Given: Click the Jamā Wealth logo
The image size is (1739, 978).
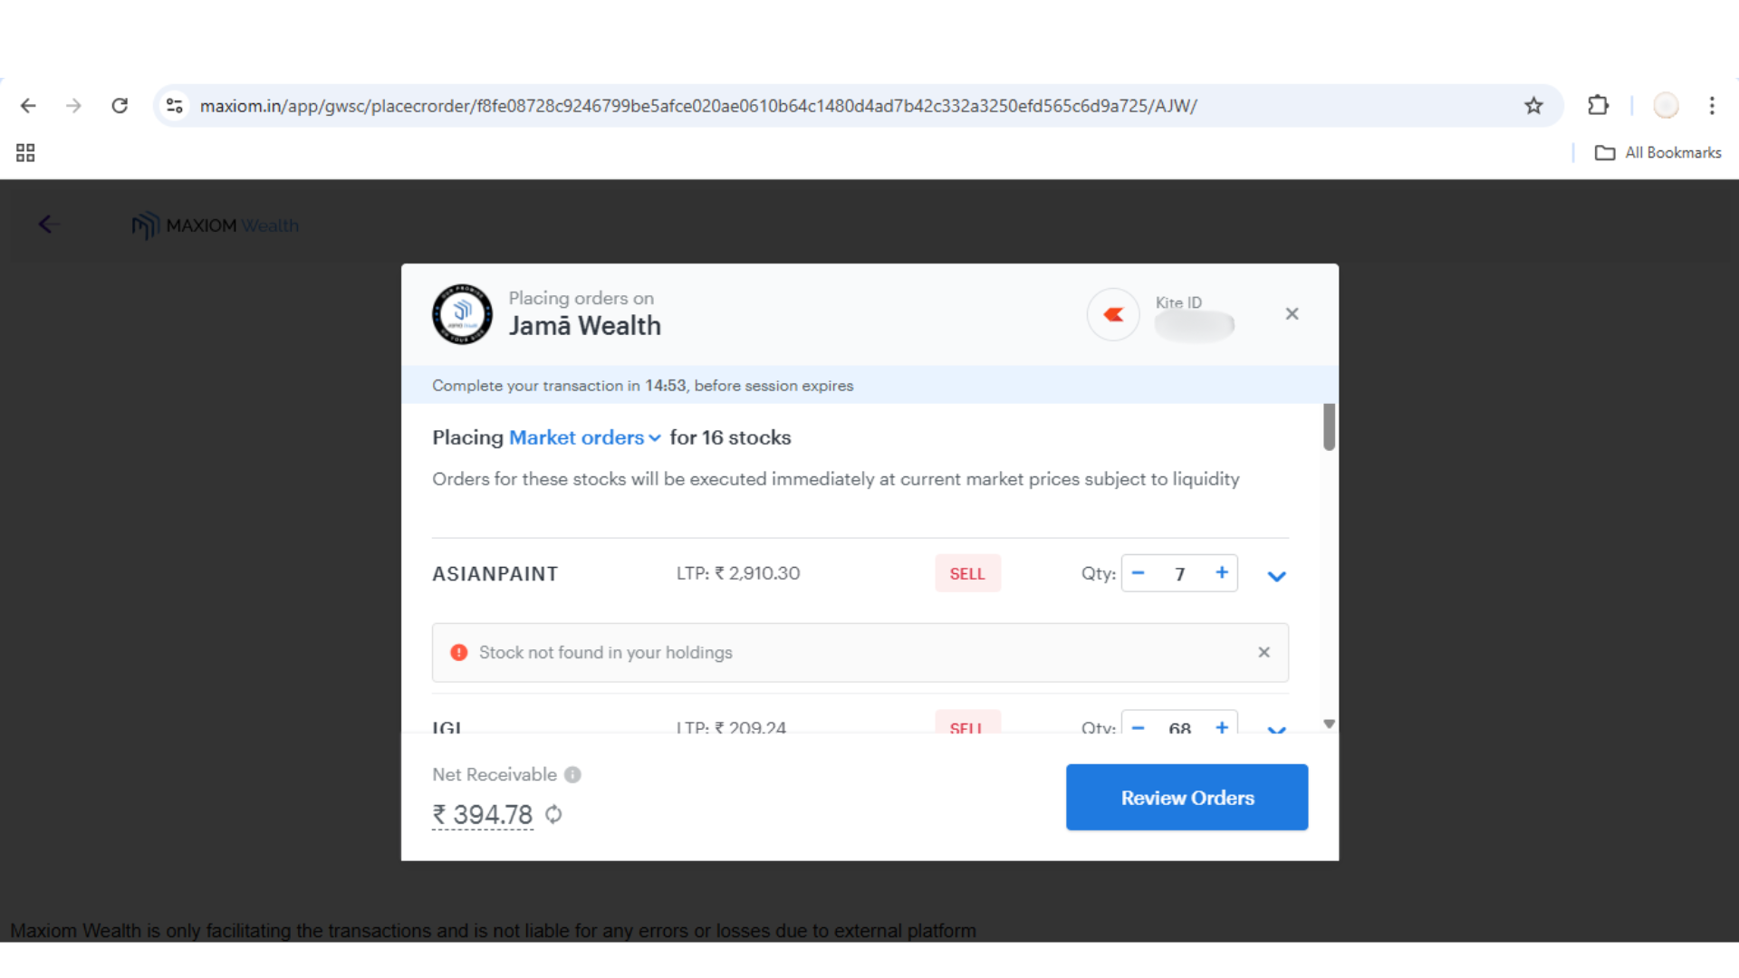Looking at the screenshot, I should (x=462, y=314).
